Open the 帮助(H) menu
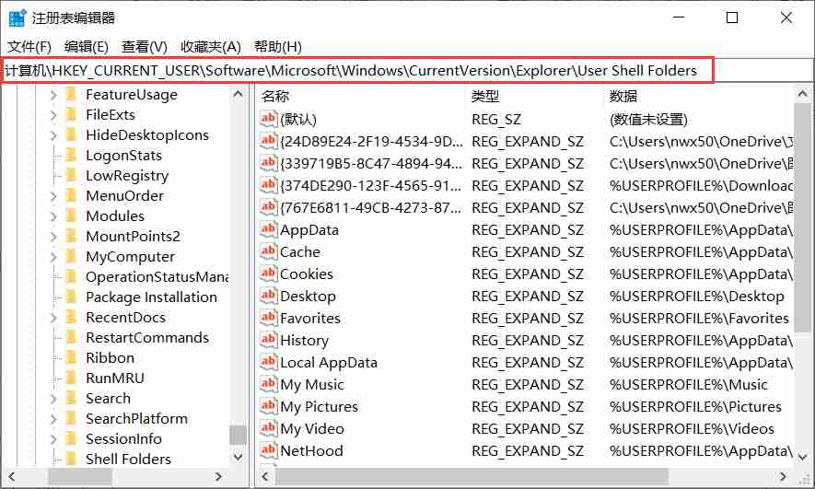815x489 pixels. (x=277, y=47)
